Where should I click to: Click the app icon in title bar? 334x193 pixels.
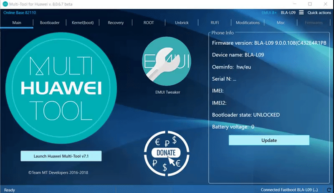coord(5,4)
